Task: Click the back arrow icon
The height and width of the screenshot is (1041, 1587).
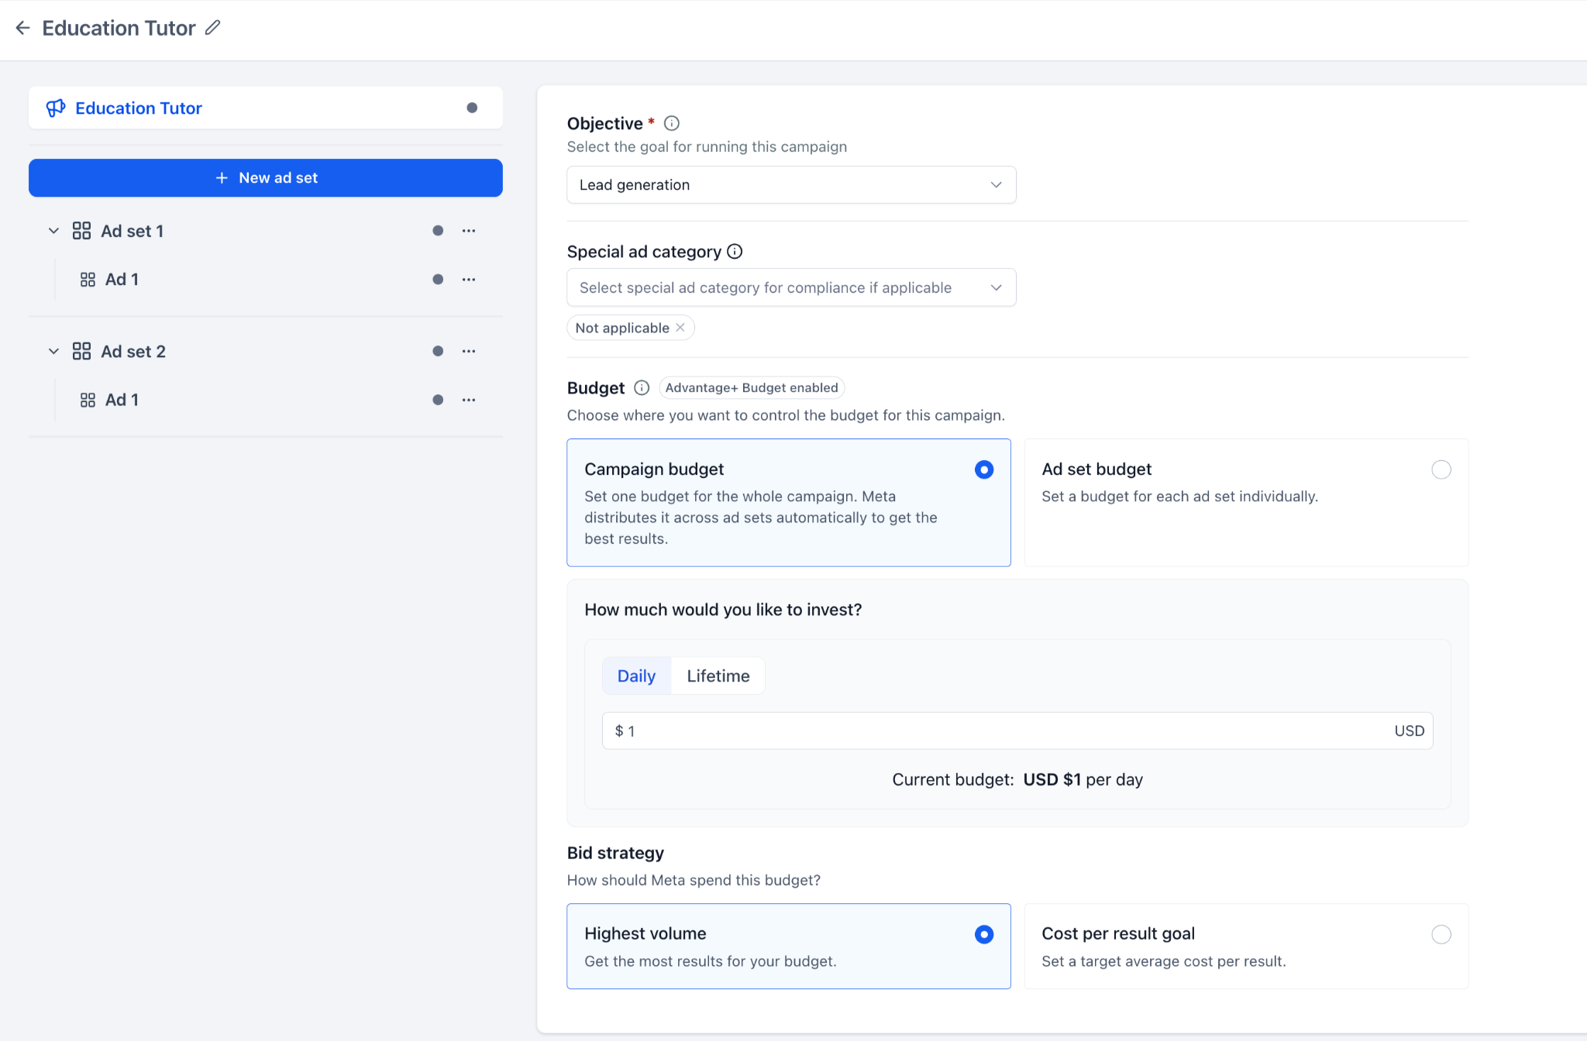Action: pyautogui.click(x=22, y=28)
